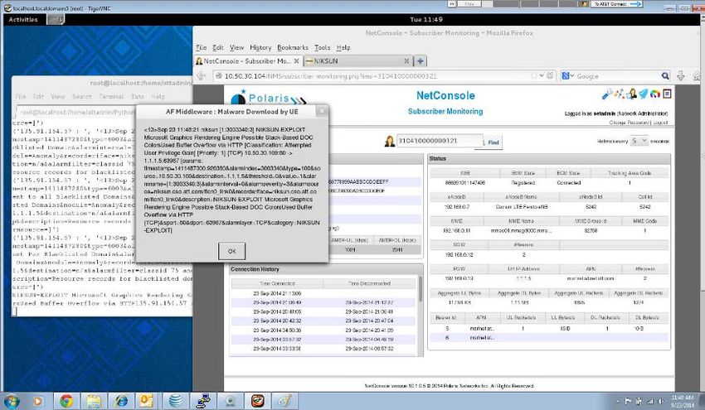Close the AF Middleware alert dialog
Viewport: 705px width, 410px height.
(x=322, y=111)
